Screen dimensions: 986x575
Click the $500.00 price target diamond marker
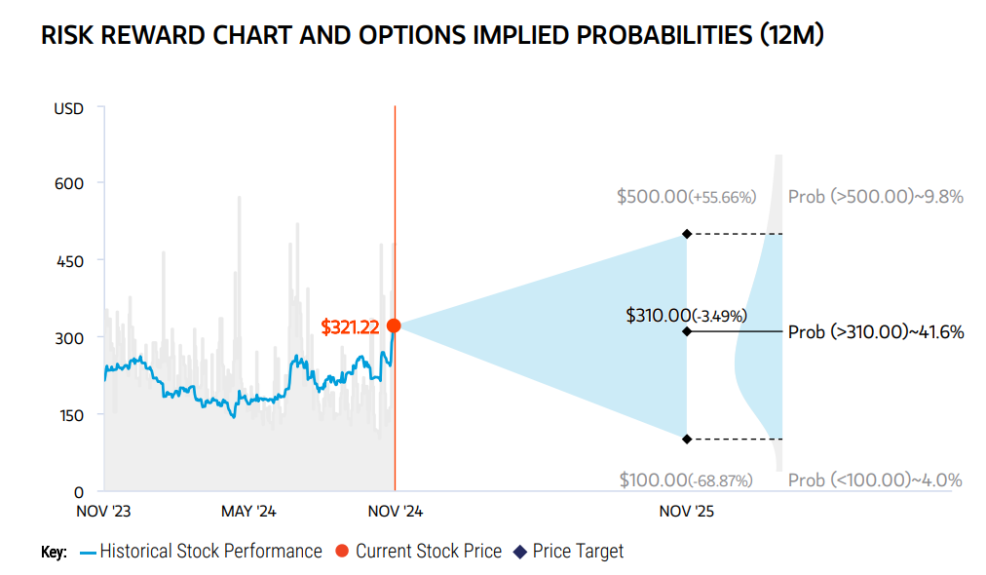(687, 234)
